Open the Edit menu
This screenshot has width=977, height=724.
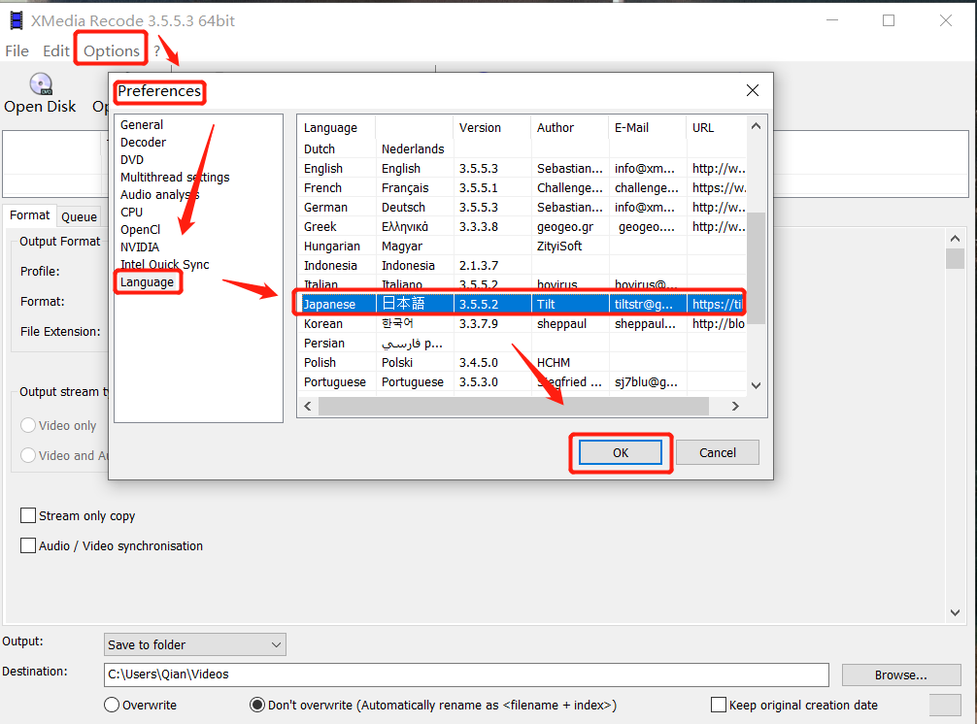56,51
